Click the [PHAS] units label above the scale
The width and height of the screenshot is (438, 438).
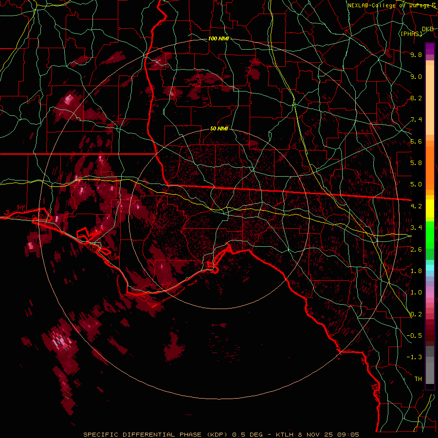click(411, 34)
